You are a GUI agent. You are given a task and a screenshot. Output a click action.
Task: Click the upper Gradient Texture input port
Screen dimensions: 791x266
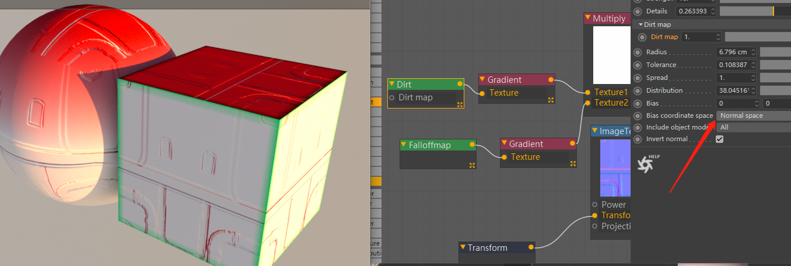[x=482, y=93]
